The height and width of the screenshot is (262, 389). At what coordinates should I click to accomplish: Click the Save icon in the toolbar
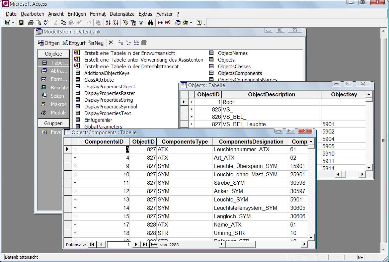[x=21, y=23]
